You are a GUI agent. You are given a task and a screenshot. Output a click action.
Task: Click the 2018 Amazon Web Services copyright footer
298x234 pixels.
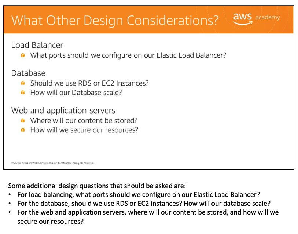53,163
